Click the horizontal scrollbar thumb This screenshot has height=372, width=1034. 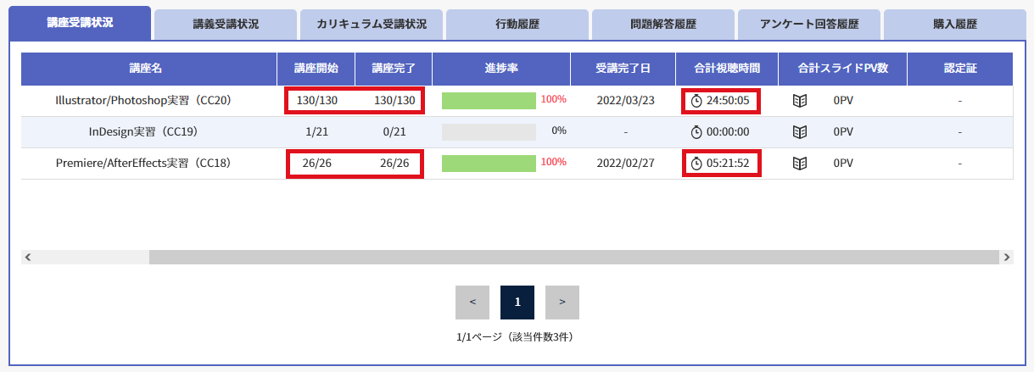[x=573, y=257]
